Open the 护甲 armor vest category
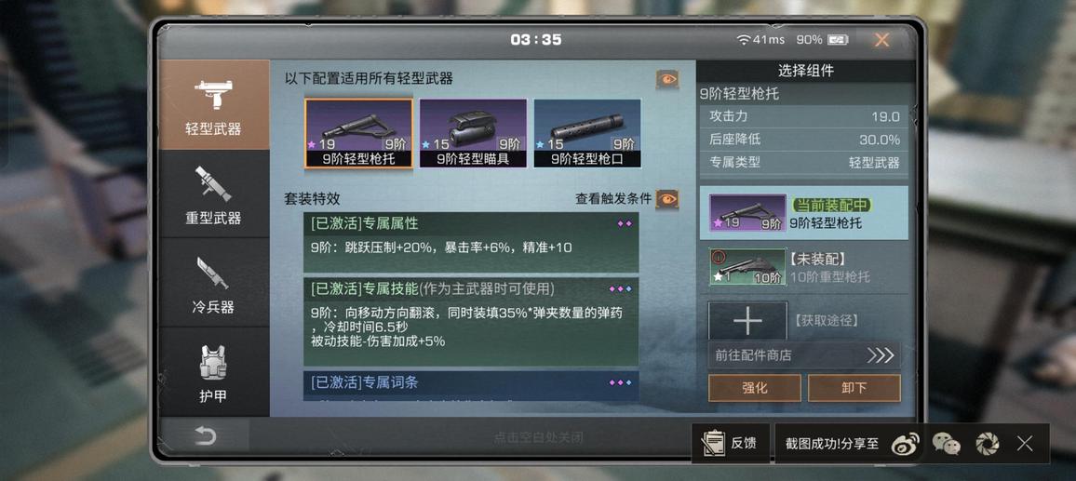1076x481 pixels. pos(213,372)
